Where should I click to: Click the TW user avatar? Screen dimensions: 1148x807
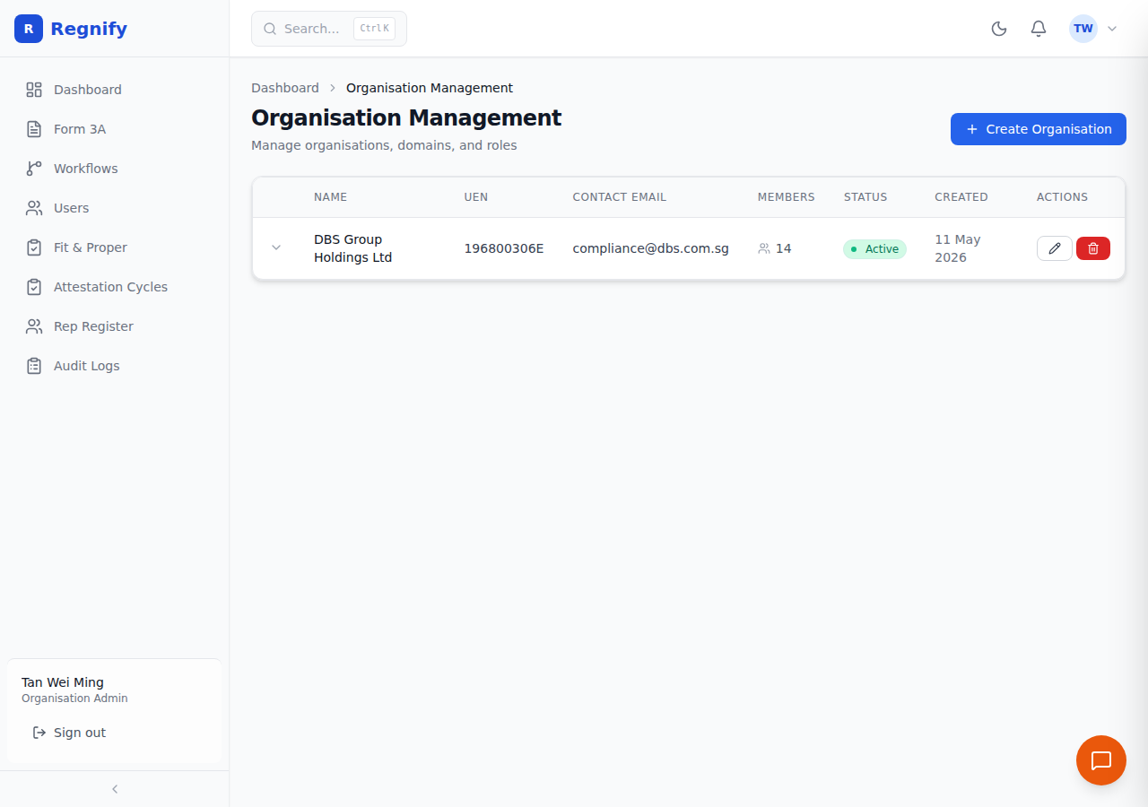1083,29
